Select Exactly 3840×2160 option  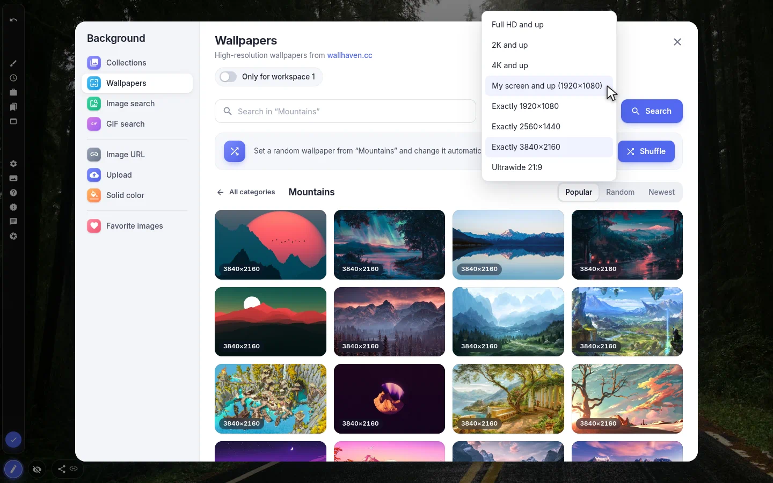pyautogui.click(x=549, y=147)
